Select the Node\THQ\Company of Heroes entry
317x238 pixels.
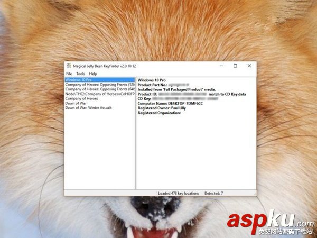pos(100,94)
